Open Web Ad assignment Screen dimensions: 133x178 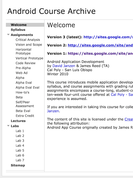pyautogui.click(x=21, y=73)
